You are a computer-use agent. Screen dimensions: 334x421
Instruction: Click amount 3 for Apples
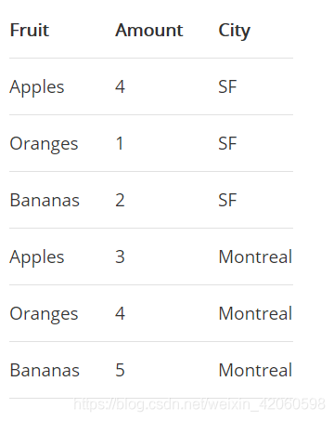120,257
